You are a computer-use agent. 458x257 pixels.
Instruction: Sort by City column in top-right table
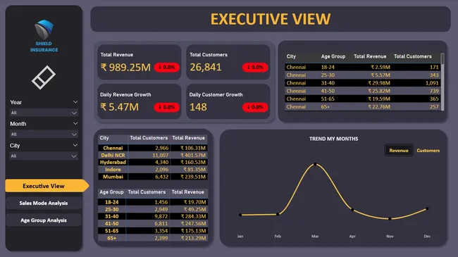(291, 56)
